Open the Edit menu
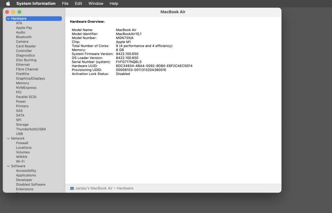The image size is (332, 213). [x=78, y=4]
